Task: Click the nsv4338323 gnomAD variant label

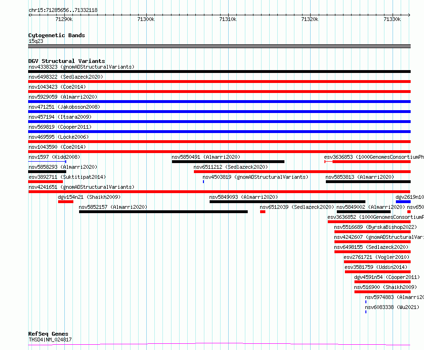Action: click(81, 67)
